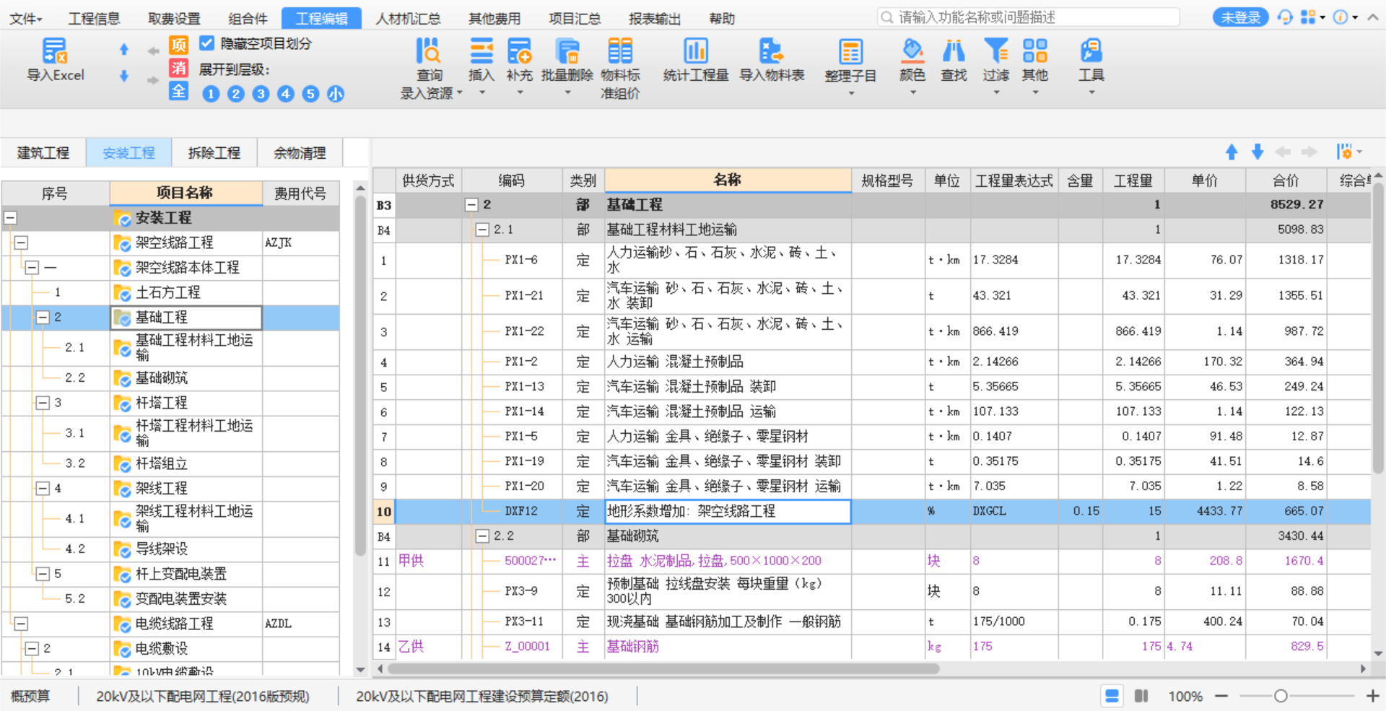This screenshot has width=1386, height=711.
Task: Click the 插入 toolbar icon
Action: (x=481, y=65)
